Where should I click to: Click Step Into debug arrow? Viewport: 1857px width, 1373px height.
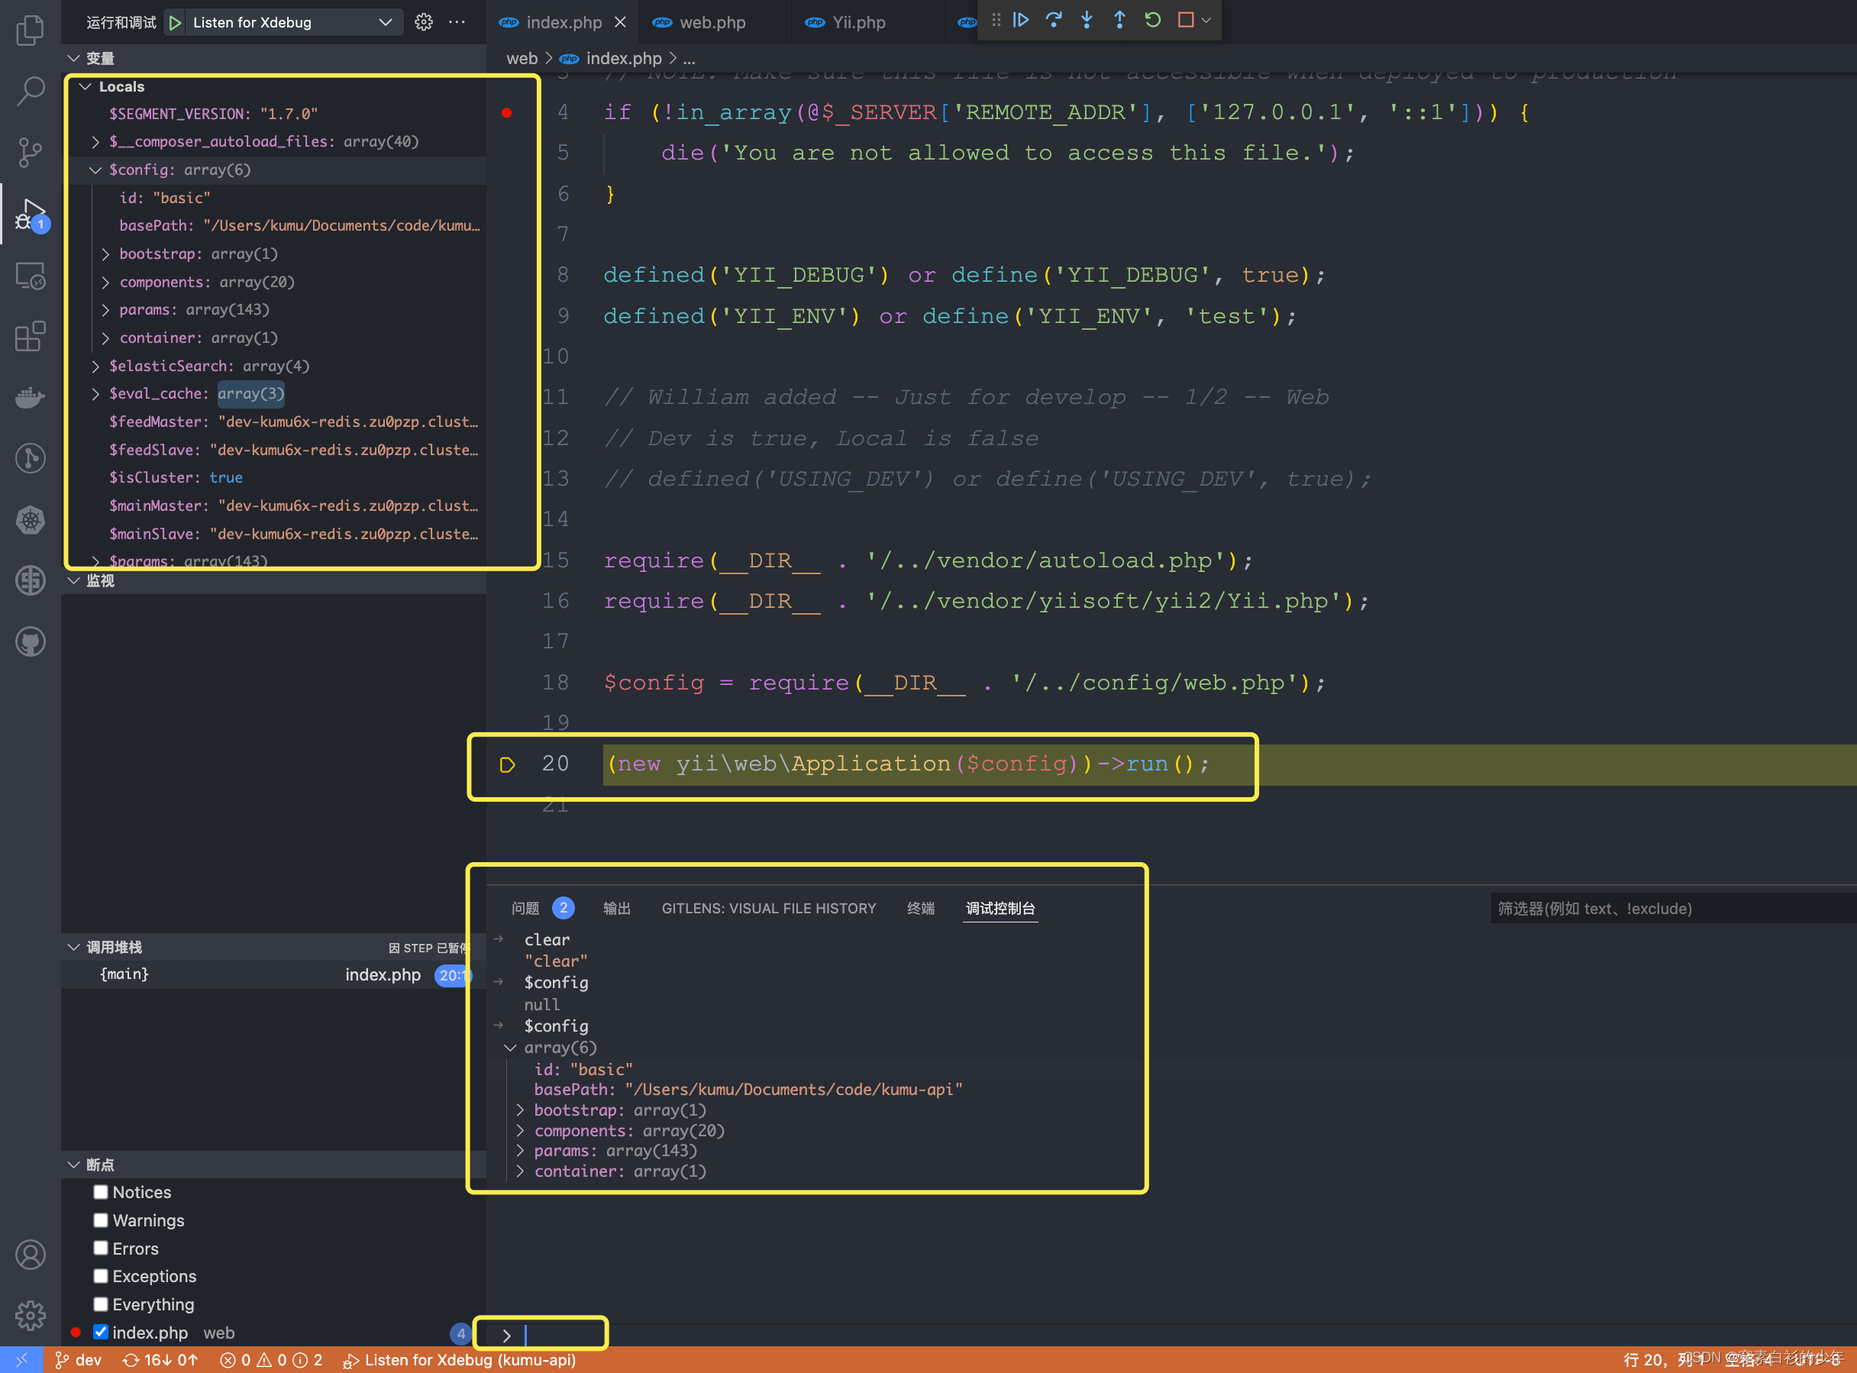(1087, 20)
